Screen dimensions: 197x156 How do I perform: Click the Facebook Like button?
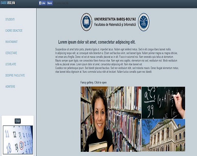[x=42, y=3]
